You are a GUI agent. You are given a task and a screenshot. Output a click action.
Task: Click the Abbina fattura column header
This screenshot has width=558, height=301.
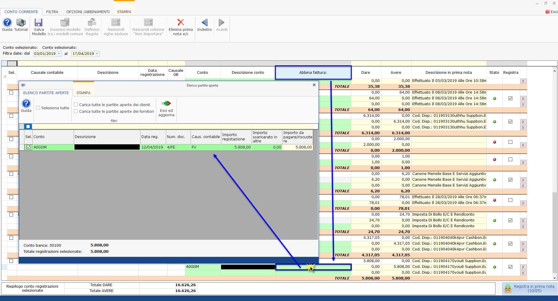313,73
